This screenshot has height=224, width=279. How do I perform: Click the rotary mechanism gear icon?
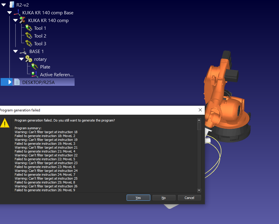tap(29, 59)
